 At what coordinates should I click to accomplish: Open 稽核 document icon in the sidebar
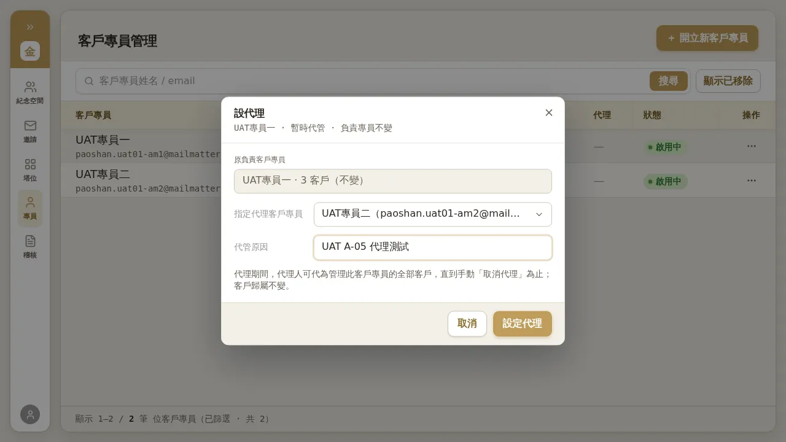30,247
